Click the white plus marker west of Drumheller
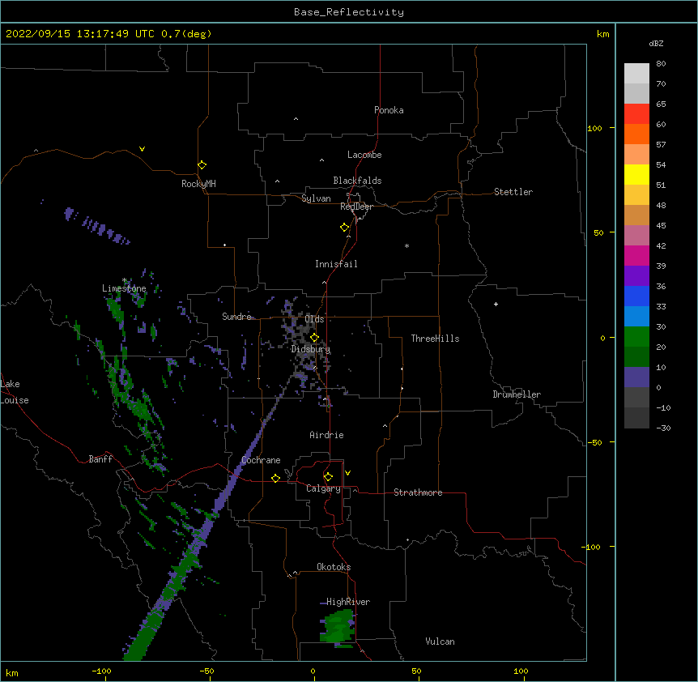698x682 pixels. 496,304
